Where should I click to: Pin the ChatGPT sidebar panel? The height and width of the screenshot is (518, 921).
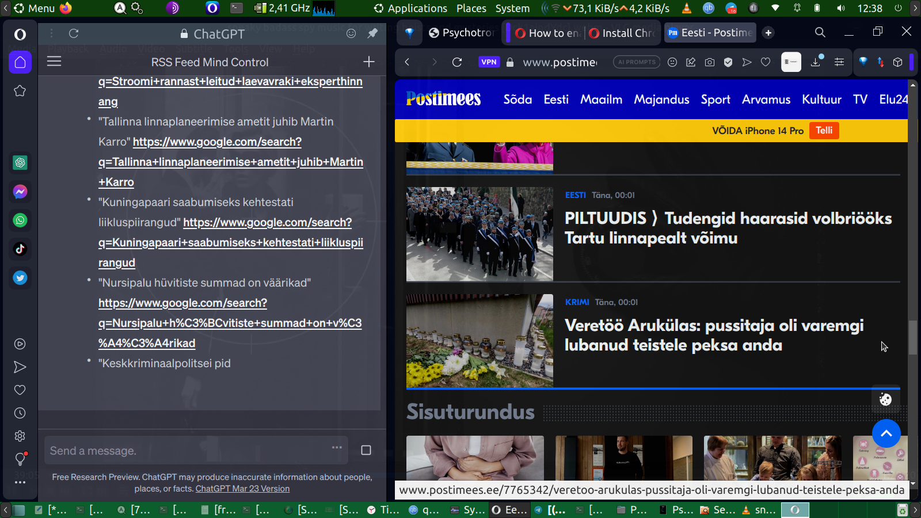372,33
